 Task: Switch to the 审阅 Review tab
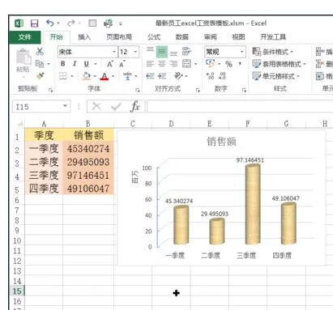(210, 37)
